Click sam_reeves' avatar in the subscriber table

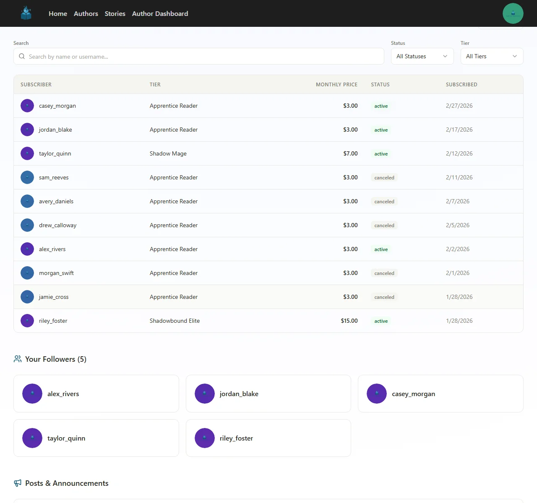[x=27, y=177]
